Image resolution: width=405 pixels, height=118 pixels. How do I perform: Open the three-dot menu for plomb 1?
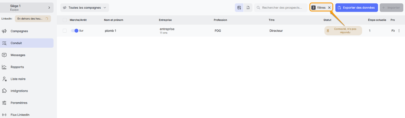point(399,31)
